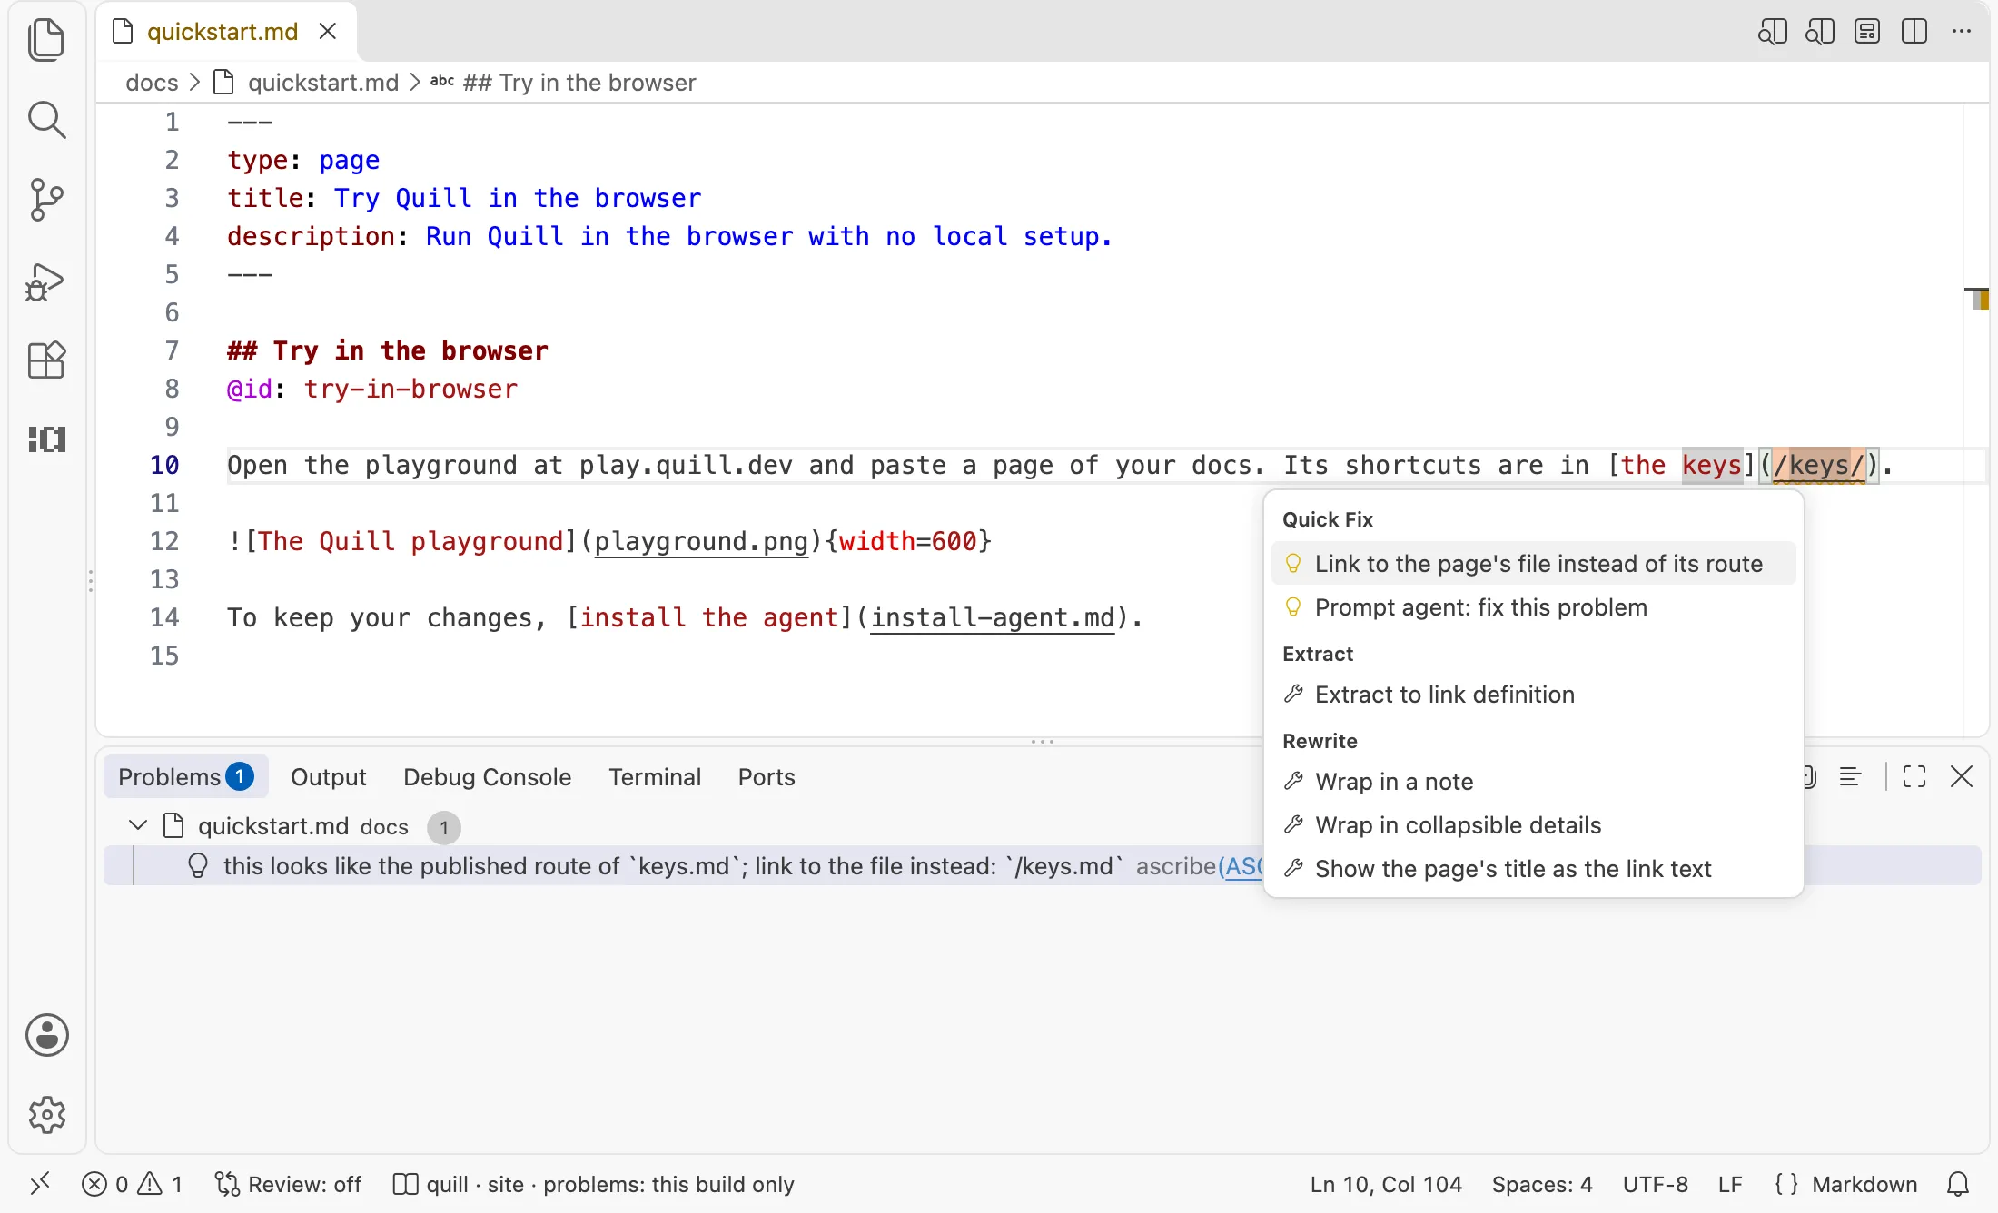
Task: Open the editor More Actions ellipsis
Action: [x=1962, y=32]
